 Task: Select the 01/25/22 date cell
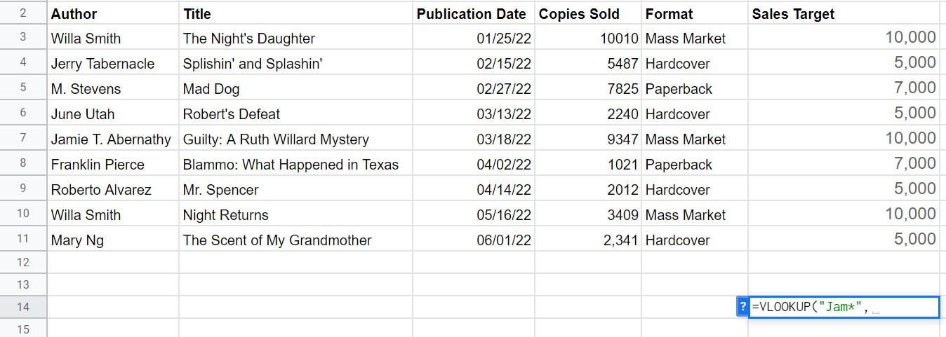(473, 38)
